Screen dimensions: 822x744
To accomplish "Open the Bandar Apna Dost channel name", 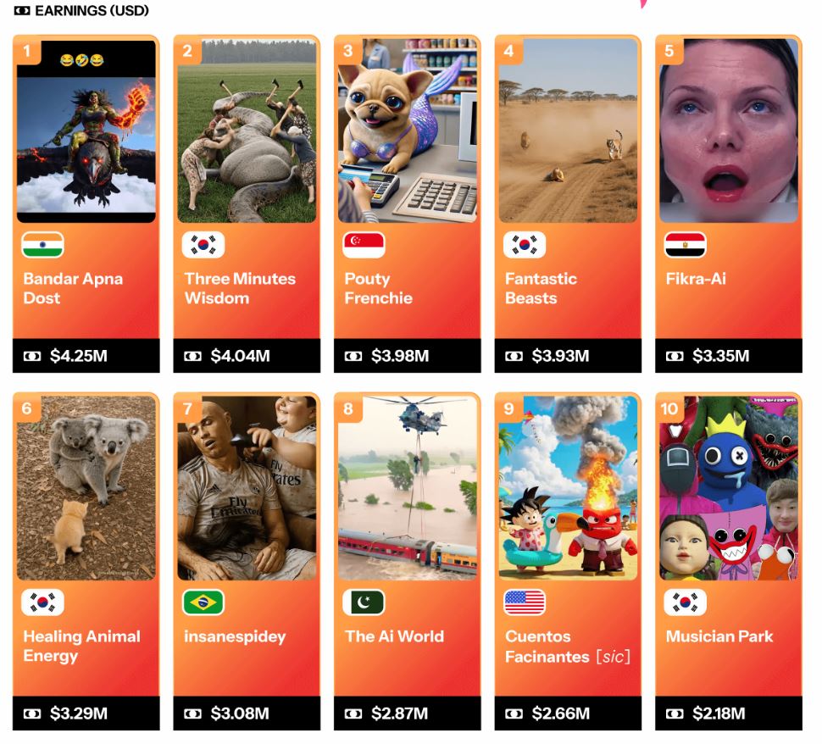I will 73,288.
